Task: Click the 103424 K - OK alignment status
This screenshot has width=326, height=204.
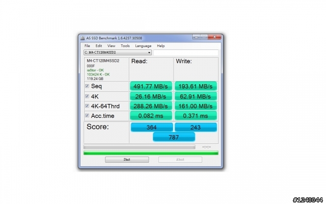Action: click(x=98, y=74)
